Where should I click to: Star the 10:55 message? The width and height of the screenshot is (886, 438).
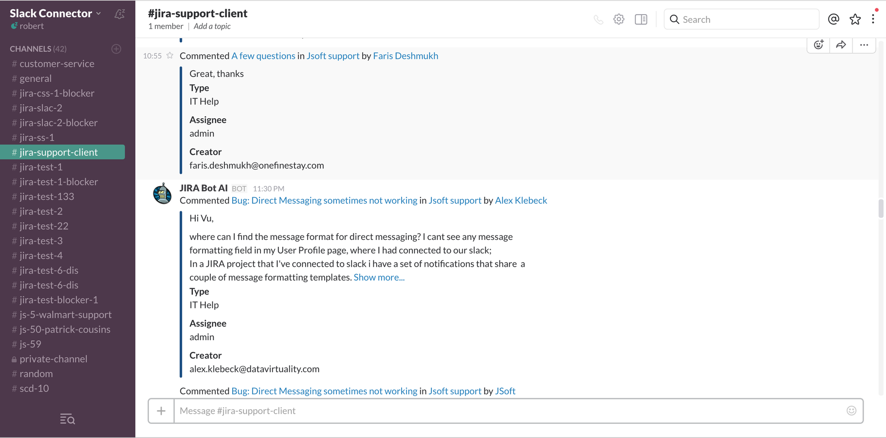pyautogui.click(x=170, y=55)
